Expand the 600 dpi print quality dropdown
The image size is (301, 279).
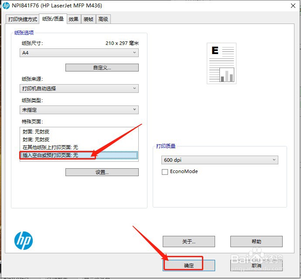[219, 160]
